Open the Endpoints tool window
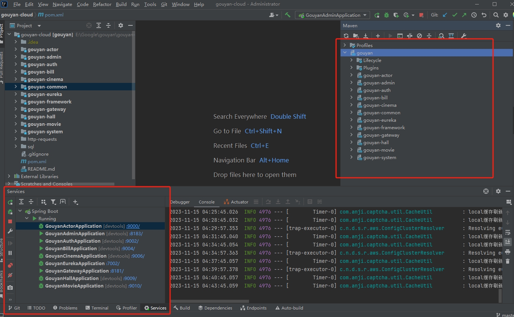 pyautogui.click(x=253, y=308)
